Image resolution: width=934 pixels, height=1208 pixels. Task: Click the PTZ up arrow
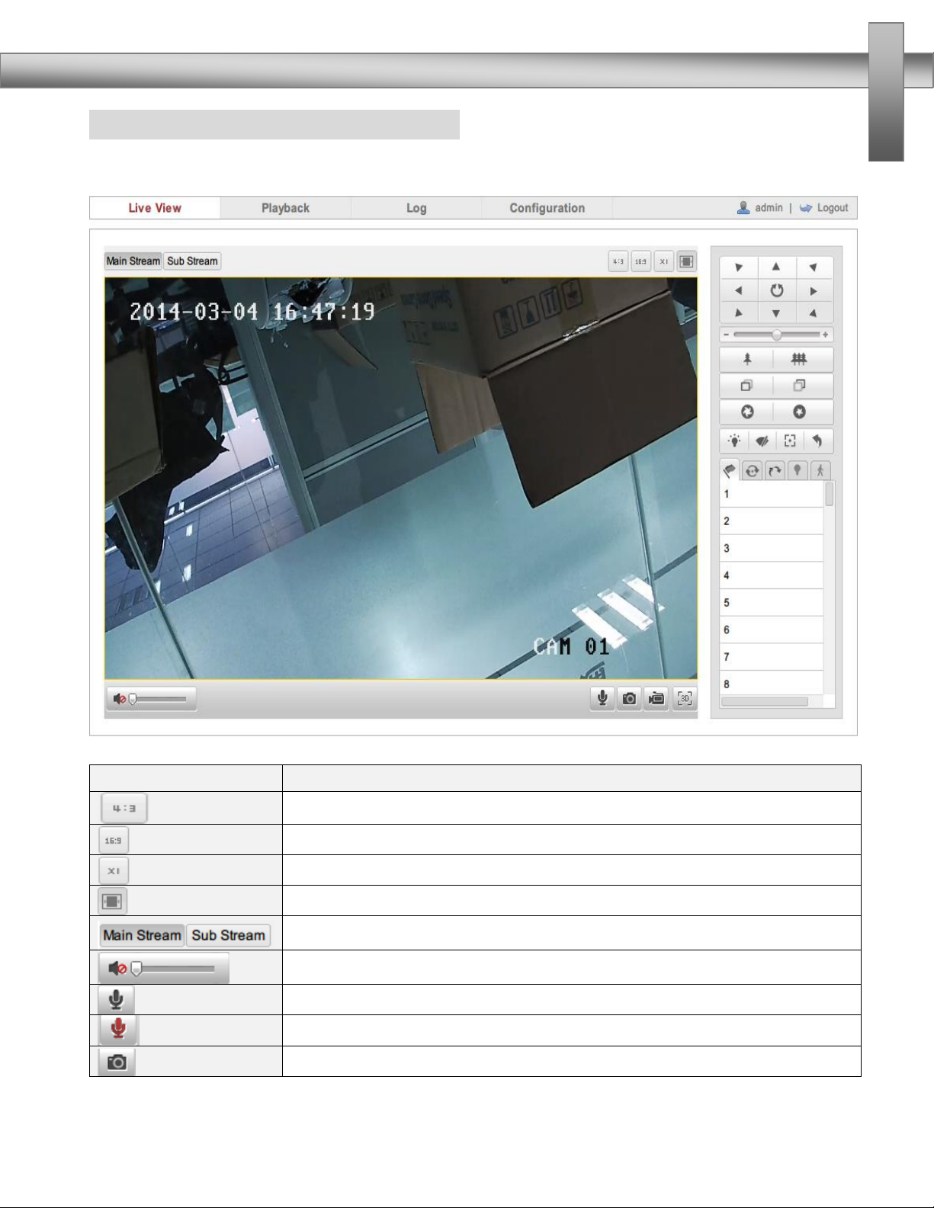point(776,267)
